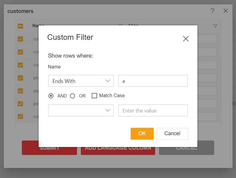This screenshot has height=178, width=236.
Task: Expand the empty second operator dropdown
Action: pyautogui.click(x=81, y=110)
